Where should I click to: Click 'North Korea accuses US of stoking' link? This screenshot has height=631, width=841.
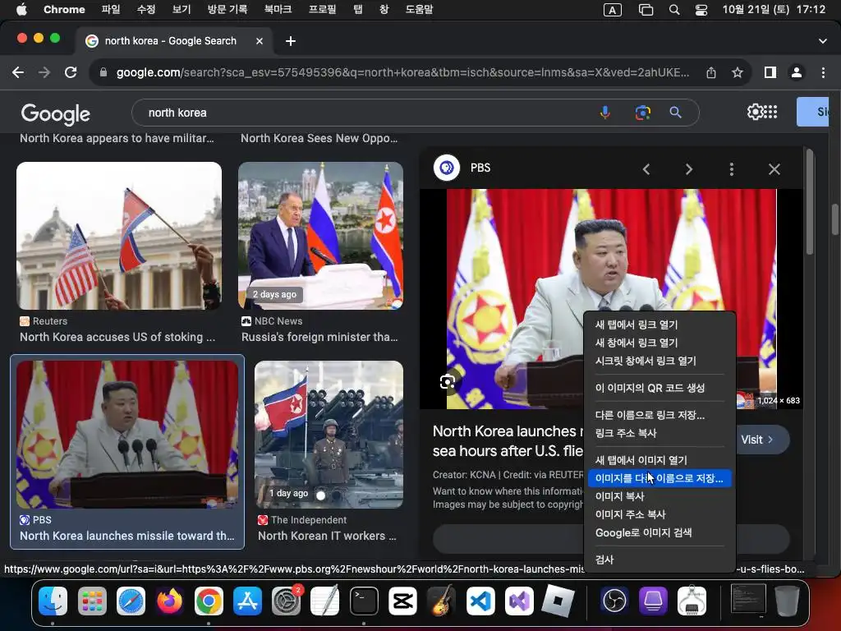coord(117,338)
